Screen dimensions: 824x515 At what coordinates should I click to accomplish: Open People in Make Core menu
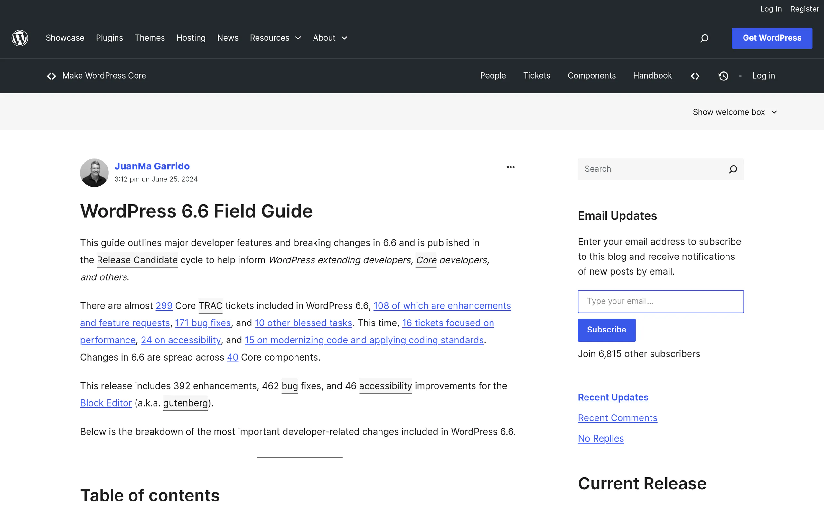[x=493, y=76]
